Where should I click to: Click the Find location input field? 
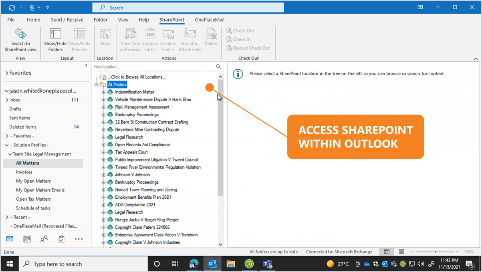153,66
